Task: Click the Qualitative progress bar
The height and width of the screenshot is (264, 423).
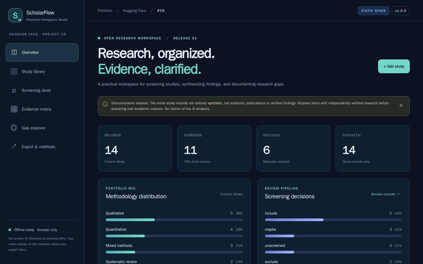Action: [x=174, y=220]
